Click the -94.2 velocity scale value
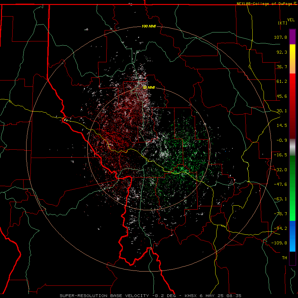Screen dimensions: 298x298 pyautogui.click(x=280, y=228)
